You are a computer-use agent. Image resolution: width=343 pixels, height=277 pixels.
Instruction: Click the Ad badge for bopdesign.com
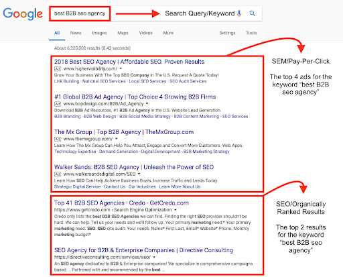coord(58,104)
